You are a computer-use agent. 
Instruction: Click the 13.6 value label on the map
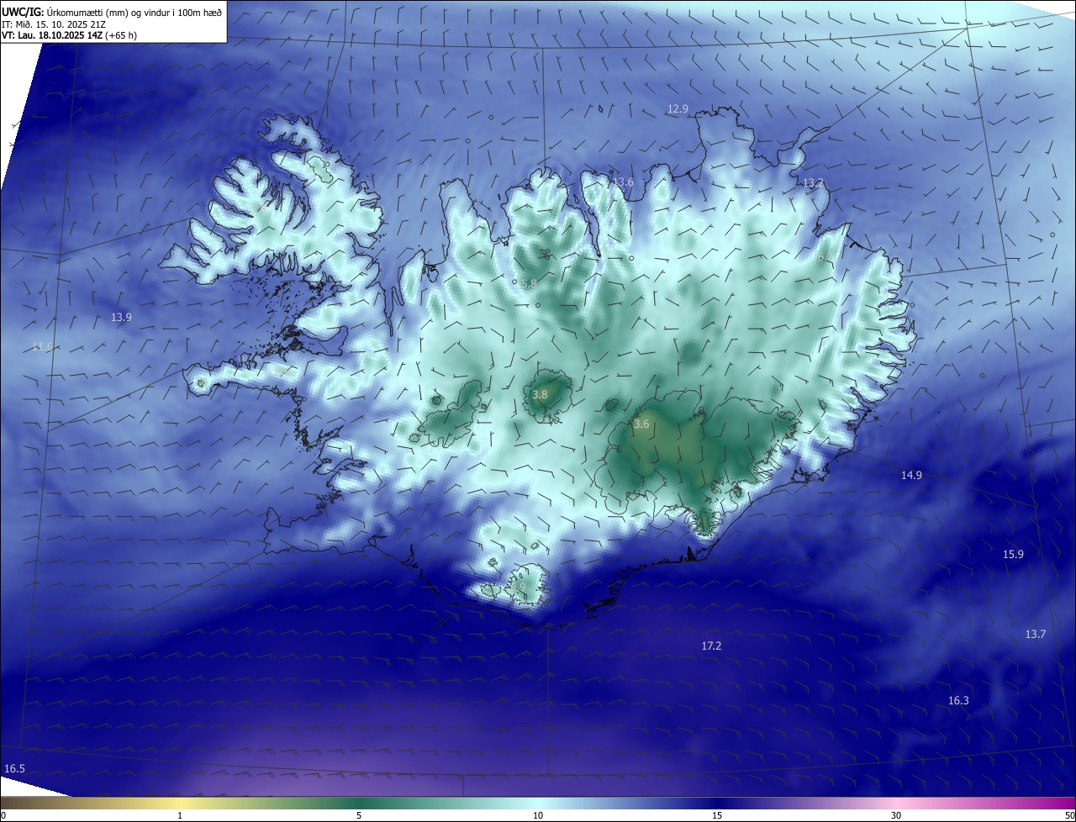coord(623,182)
